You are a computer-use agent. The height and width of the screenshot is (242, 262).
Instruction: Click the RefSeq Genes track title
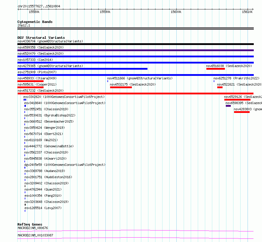coord(30,224)
